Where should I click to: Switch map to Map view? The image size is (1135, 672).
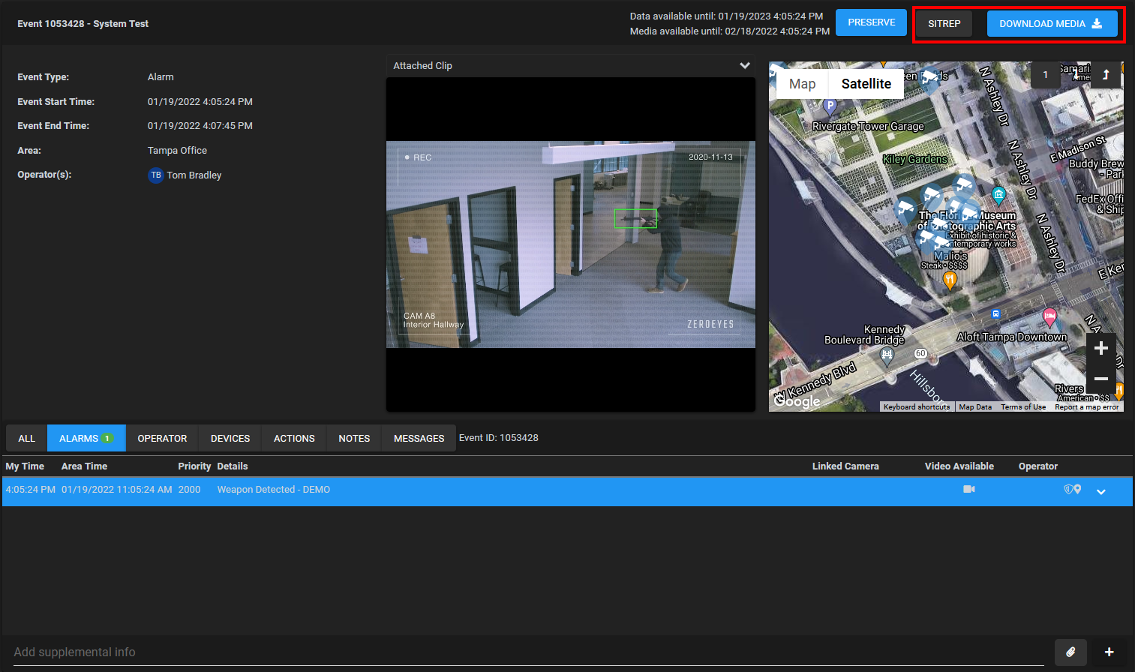tap(802, 84)
